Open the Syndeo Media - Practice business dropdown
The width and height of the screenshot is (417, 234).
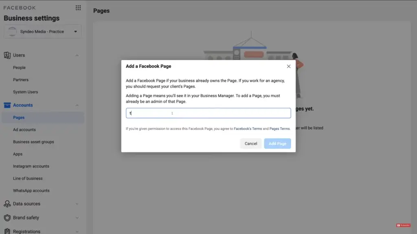[42, 32]
